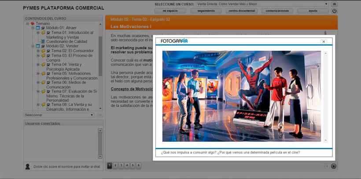This screenshot has width=361, height=179.
Task: Open mi espacio menu
Action: click(170, 11)
